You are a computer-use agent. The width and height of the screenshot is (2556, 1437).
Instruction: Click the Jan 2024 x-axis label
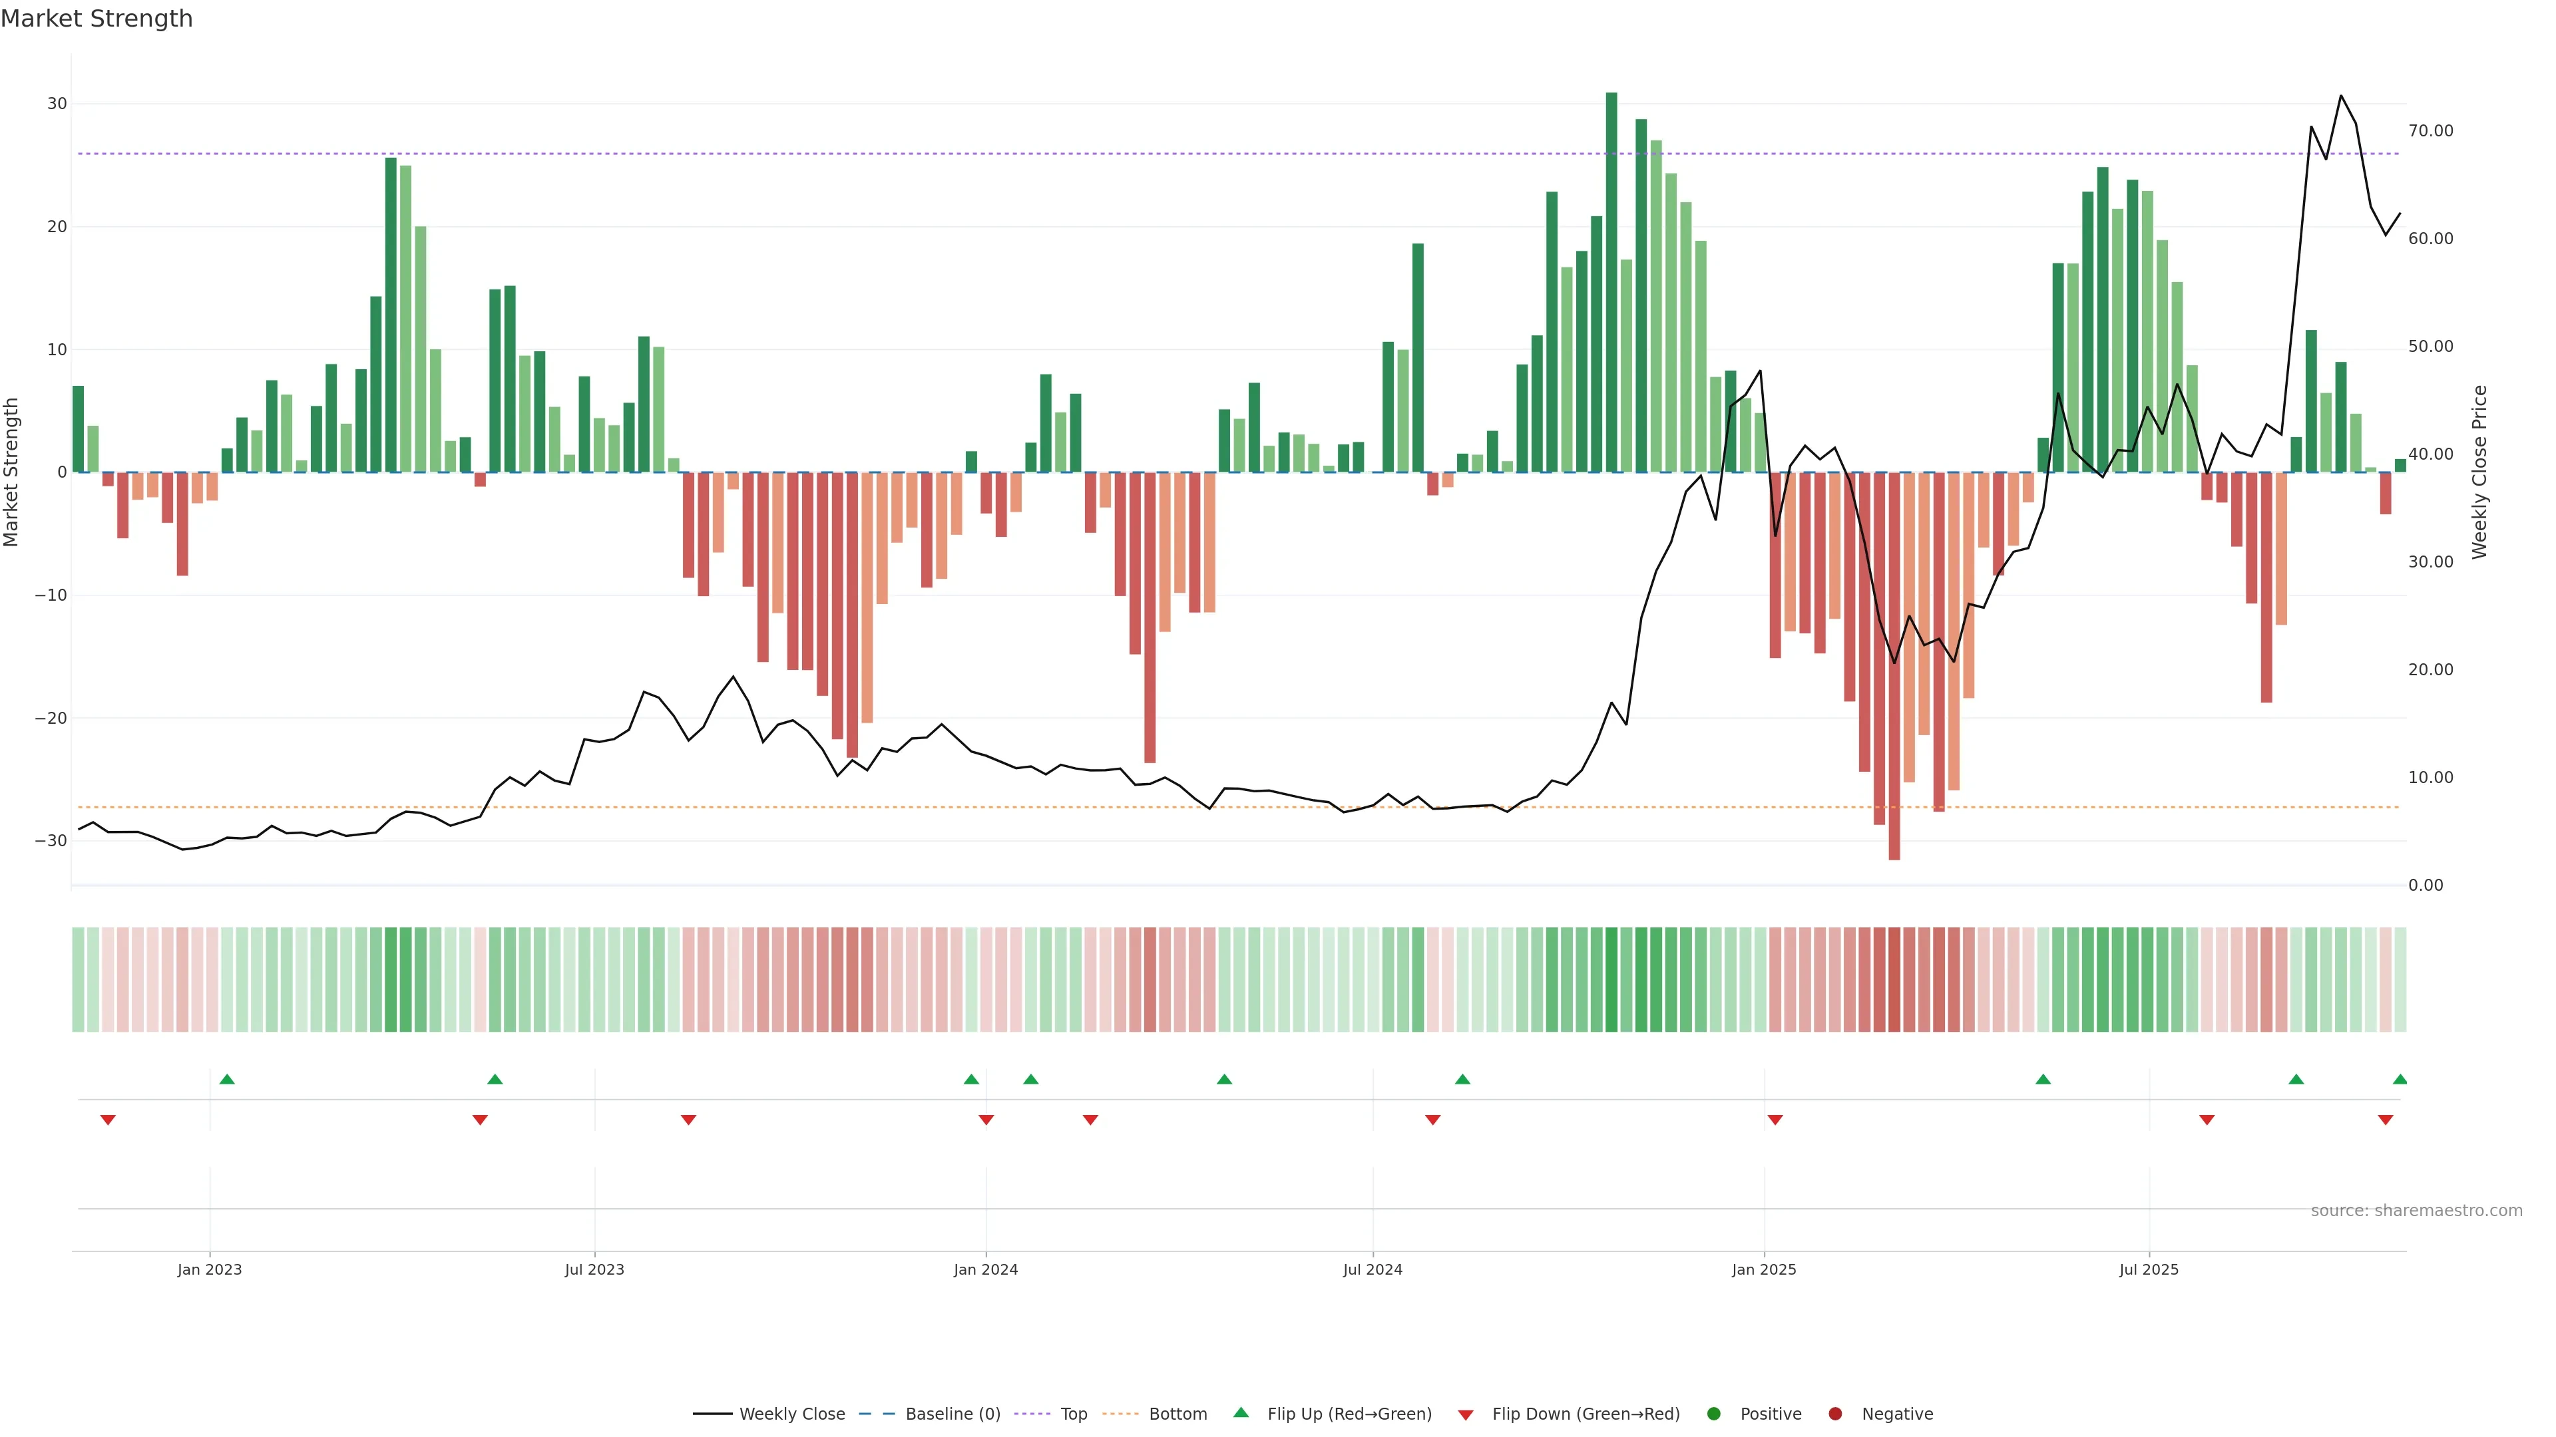(x=985, y=1269)
